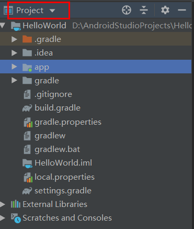The image size is (194, 229).
Task: Expand the External Libraries node arrow
Action: [x=2, y=204]
